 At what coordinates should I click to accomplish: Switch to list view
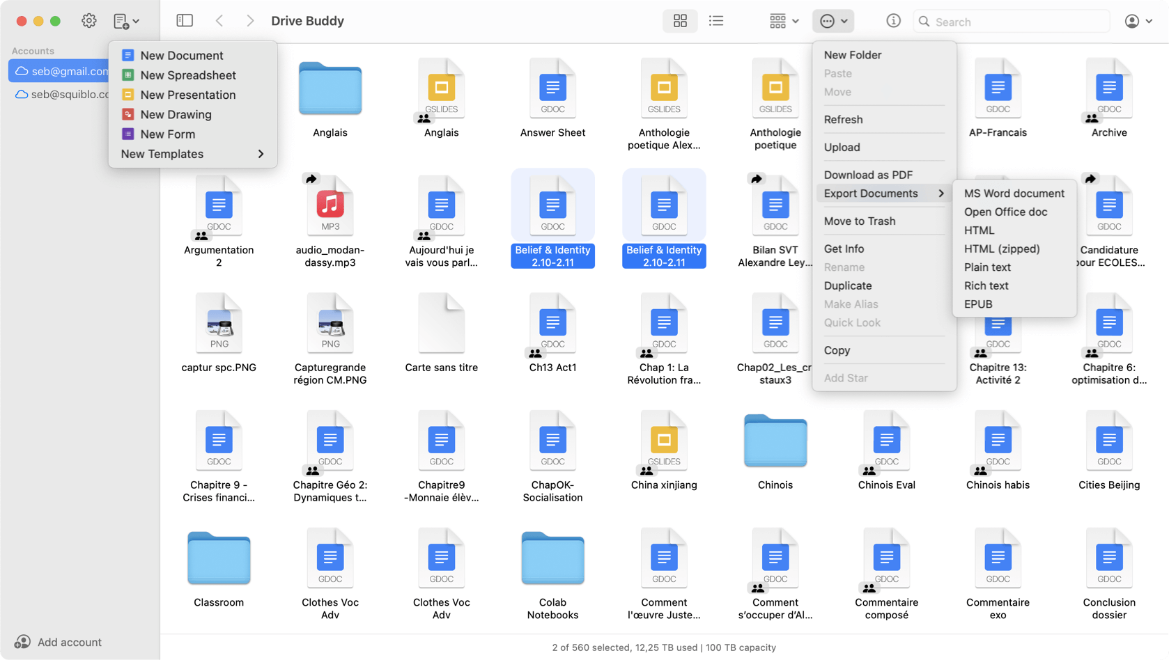coord(716,21)
